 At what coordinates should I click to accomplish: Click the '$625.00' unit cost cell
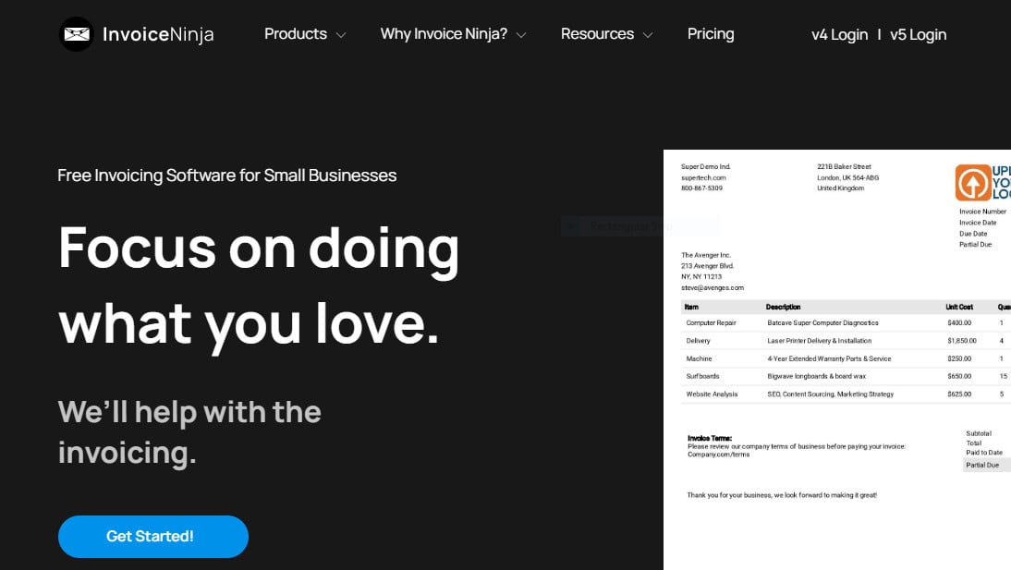pos(959,394)
